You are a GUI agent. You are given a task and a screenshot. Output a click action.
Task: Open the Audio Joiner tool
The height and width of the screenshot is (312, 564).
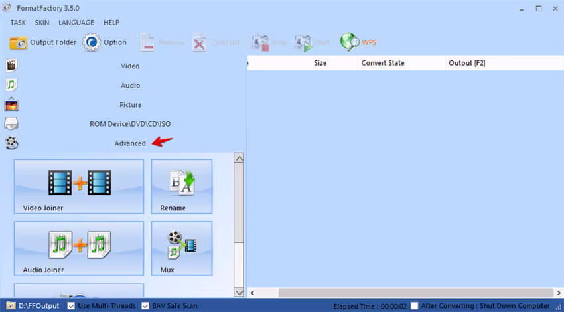click(x=79, y=249)
